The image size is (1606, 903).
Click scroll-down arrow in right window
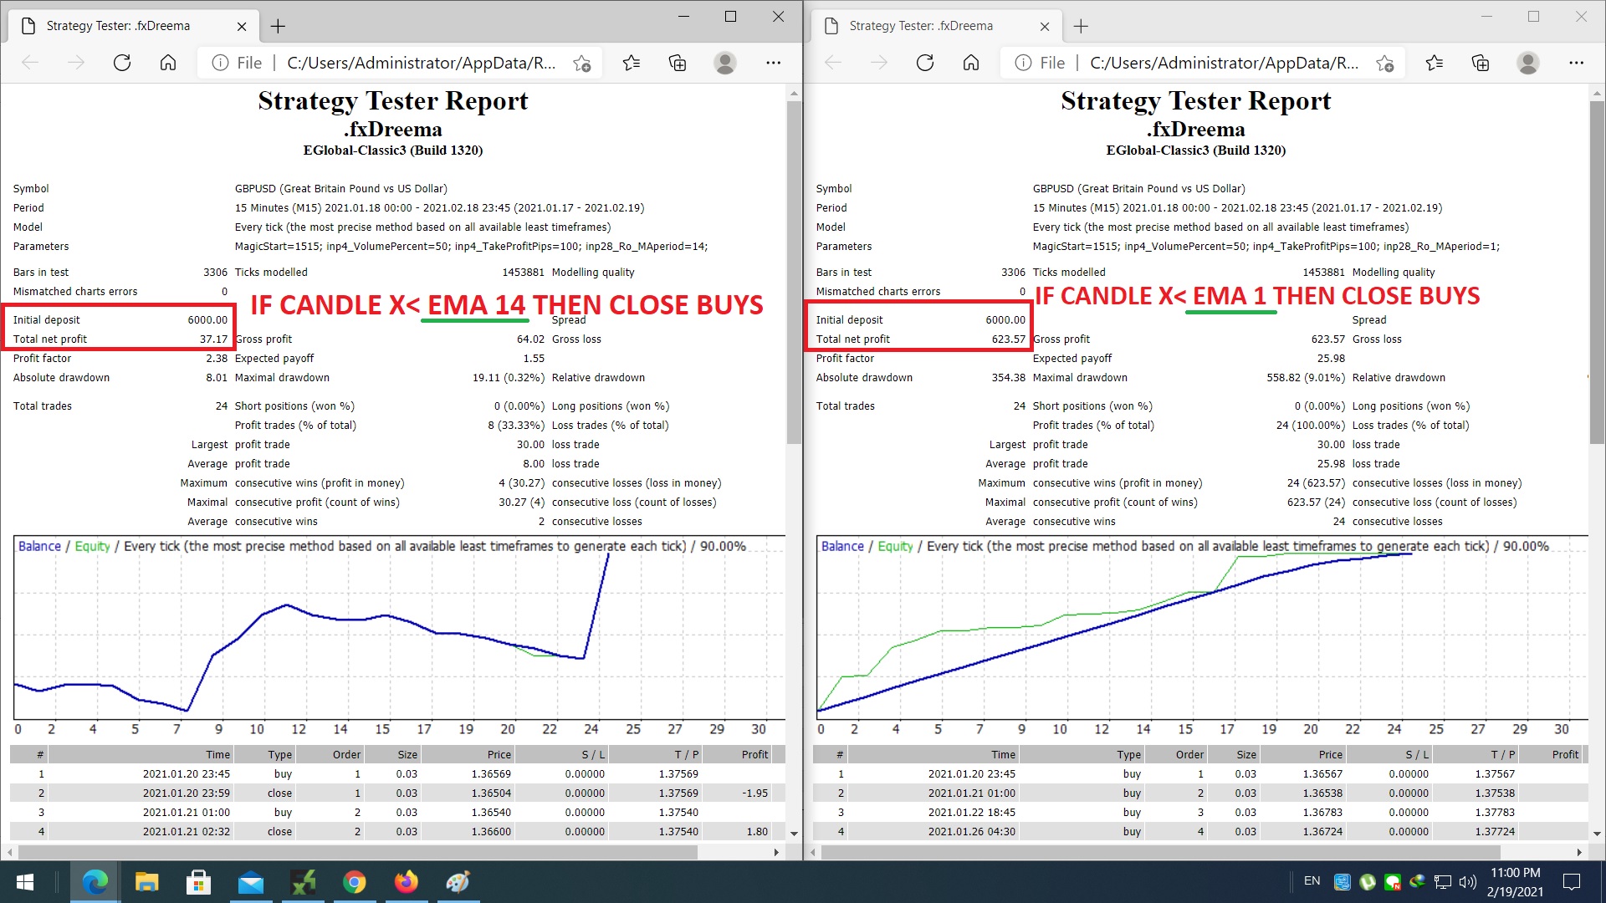1597,834
